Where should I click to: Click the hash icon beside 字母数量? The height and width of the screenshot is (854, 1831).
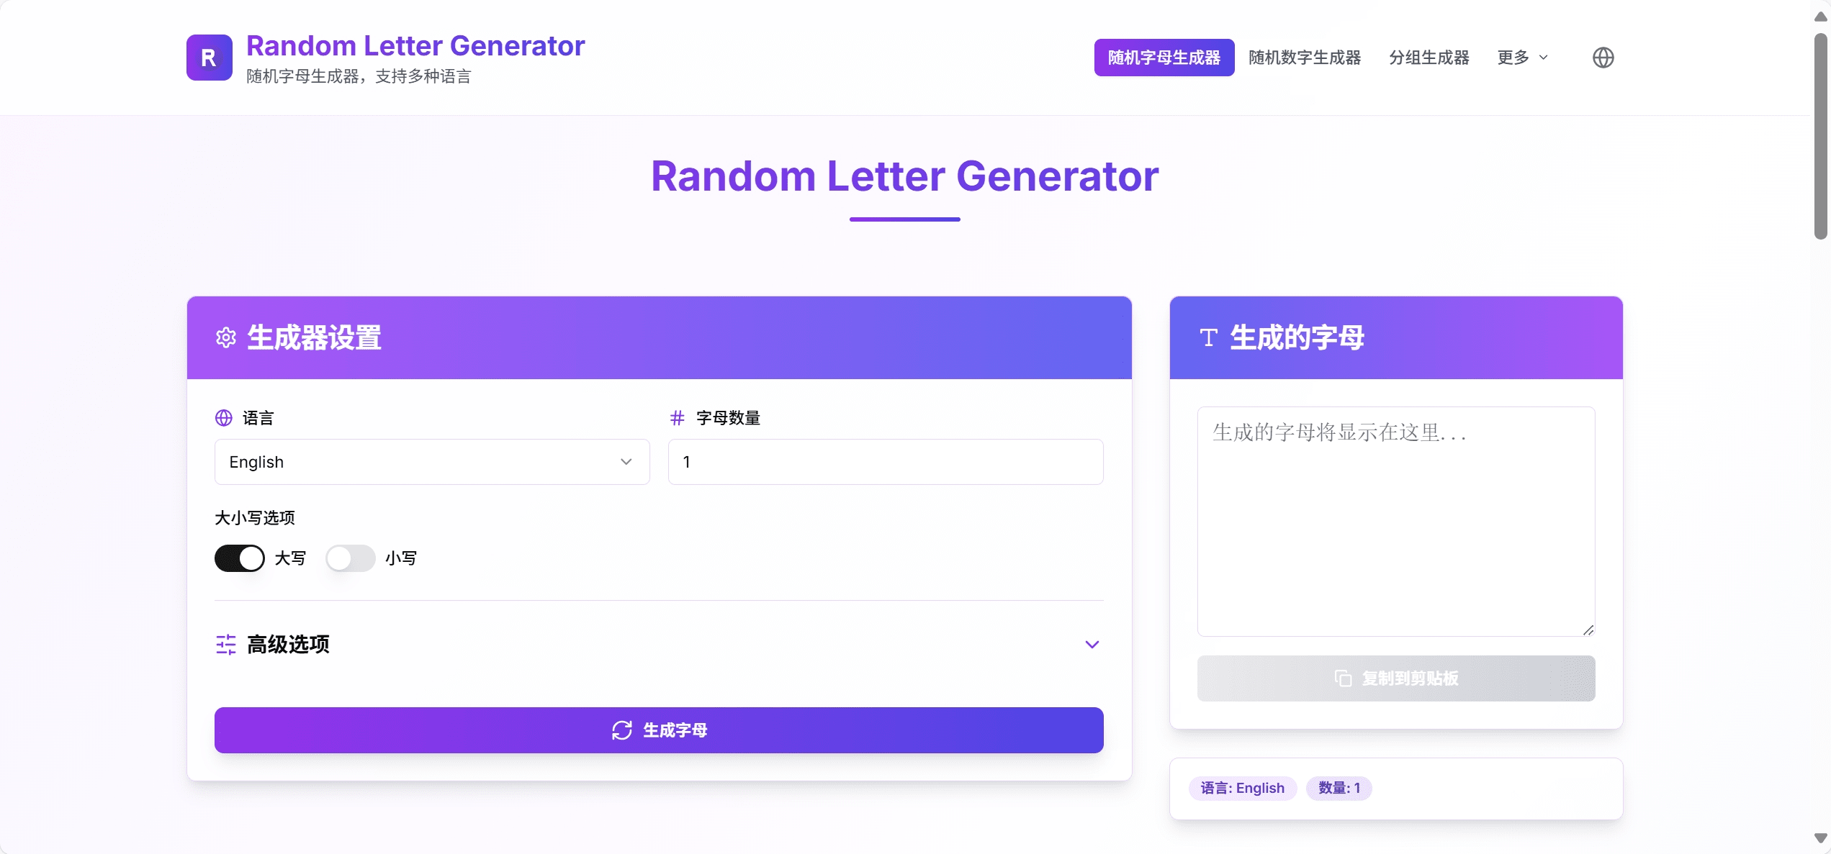[677, 418]
